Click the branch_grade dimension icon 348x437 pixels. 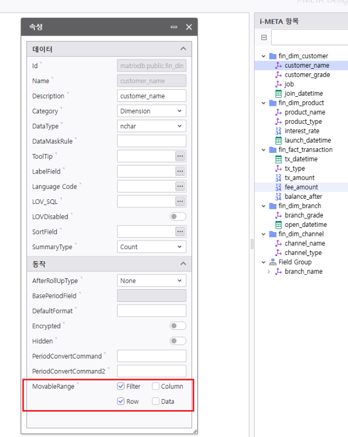point(278,215)
